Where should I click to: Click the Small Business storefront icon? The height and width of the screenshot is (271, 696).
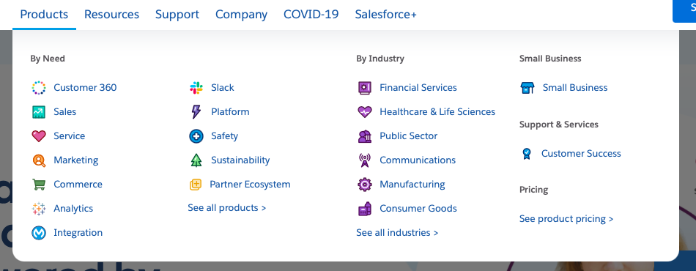(527, 88)
